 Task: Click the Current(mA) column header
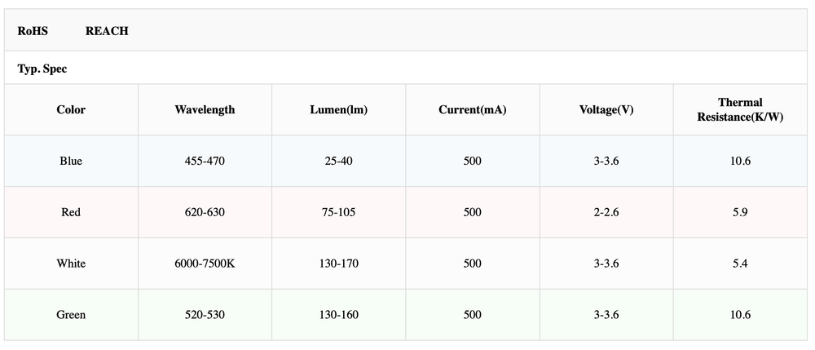pos(473,110)
